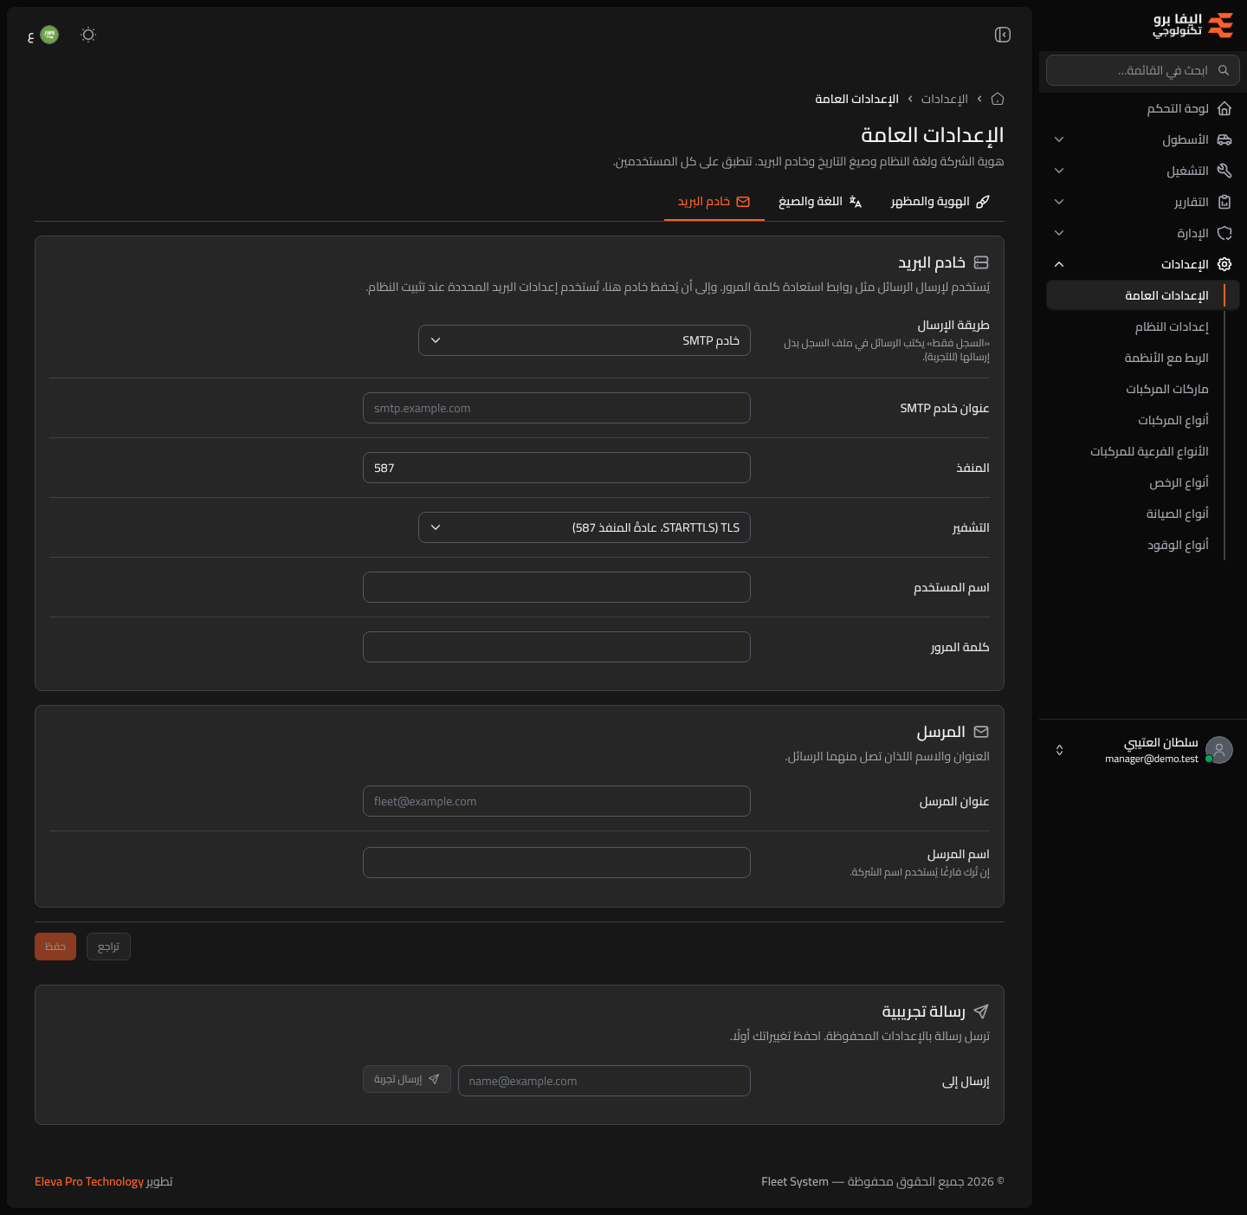Expand the الأسطول sidebar section
The height and width of the screenshot is (1215, 1247).
tap(1143, 139)
